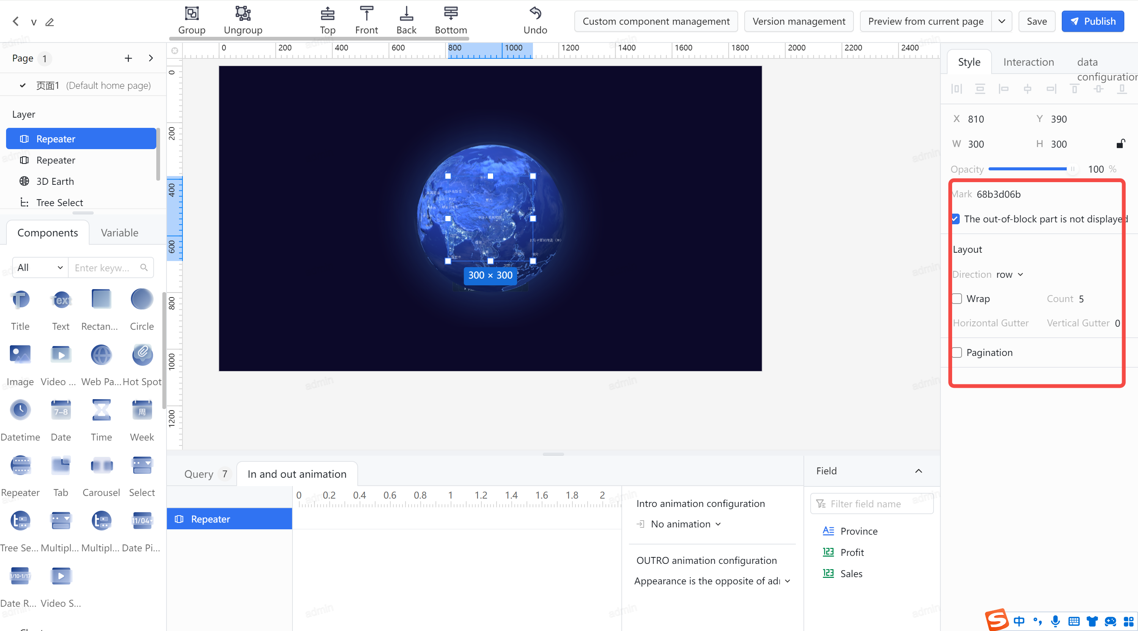Click the align left icon
1138x631 pixels.
(1004, 89)
